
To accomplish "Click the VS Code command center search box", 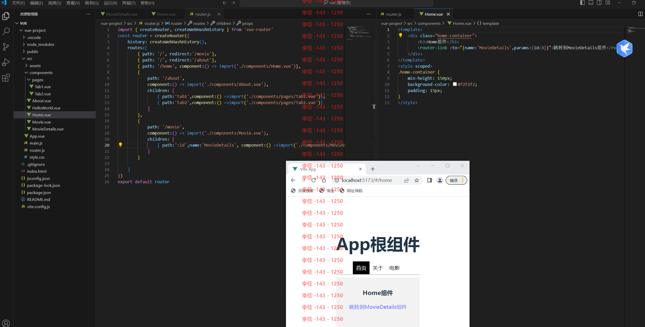I will click(x=336, y=3).
